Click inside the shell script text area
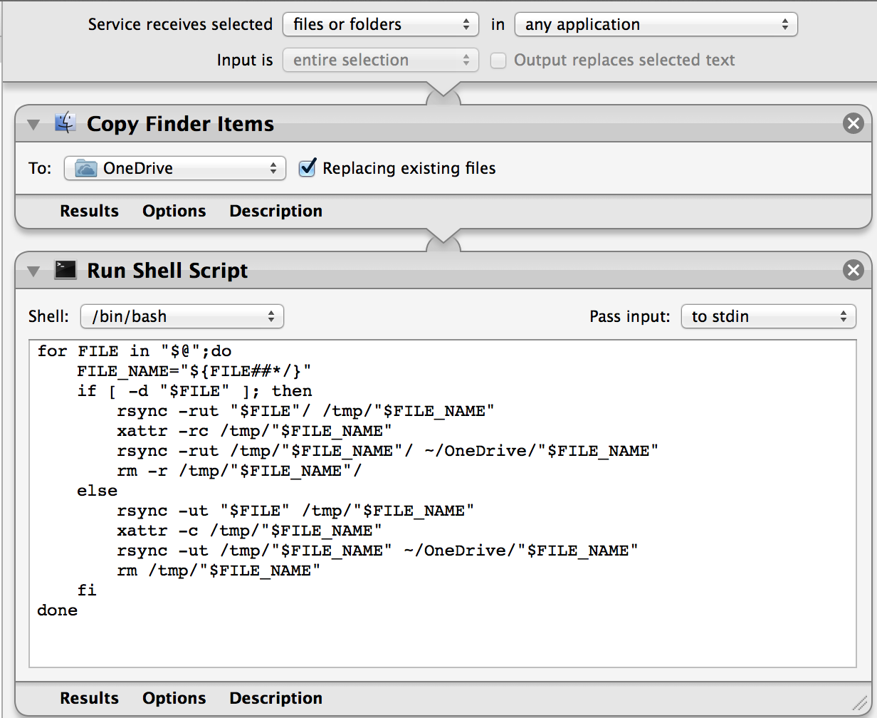The width and height of the screenshot is (877, 718). [x=443, y=504]
